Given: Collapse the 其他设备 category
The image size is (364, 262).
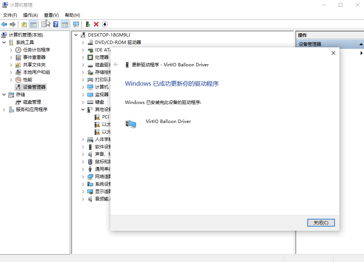Looking at the screenshot, I should 83,110.
